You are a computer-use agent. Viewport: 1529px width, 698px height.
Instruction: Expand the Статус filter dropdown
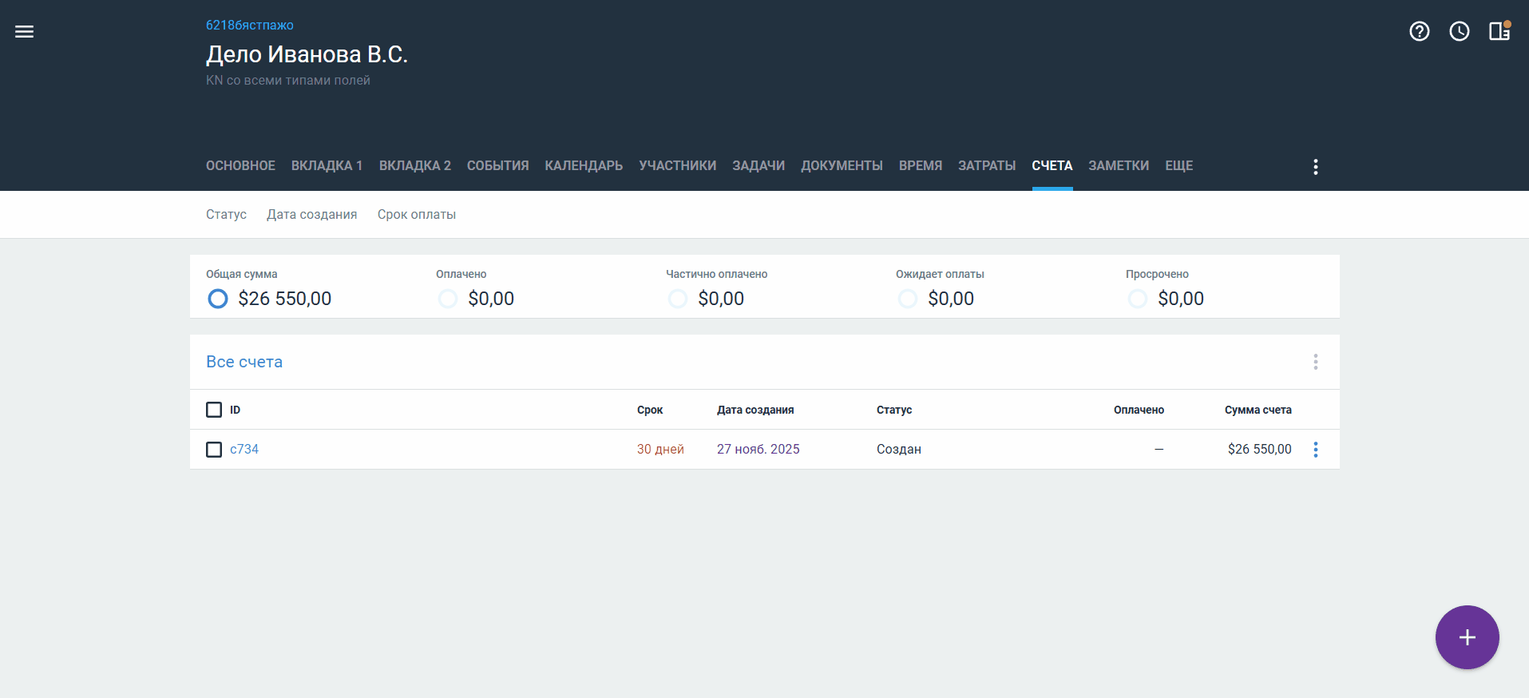click(x=226, y=214)
